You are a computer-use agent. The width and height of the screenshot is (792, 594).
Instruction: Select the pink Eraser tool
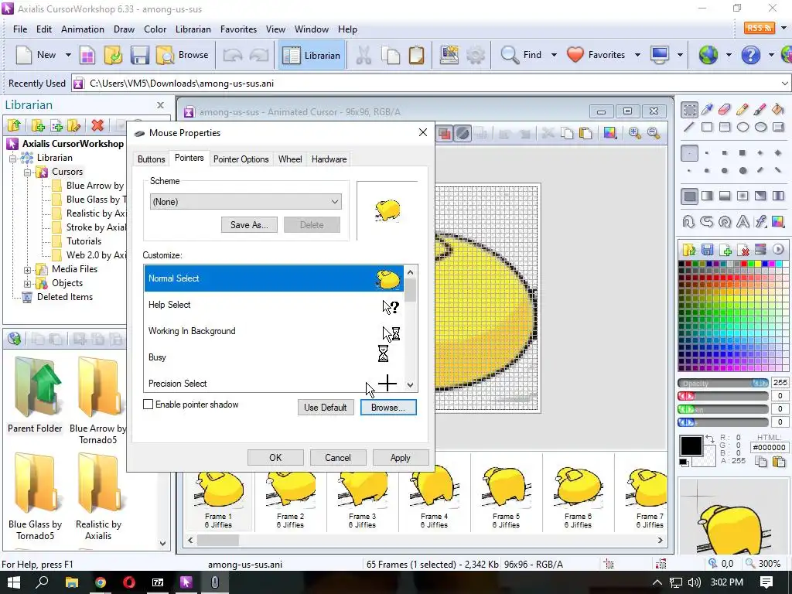tap(724, 109)
